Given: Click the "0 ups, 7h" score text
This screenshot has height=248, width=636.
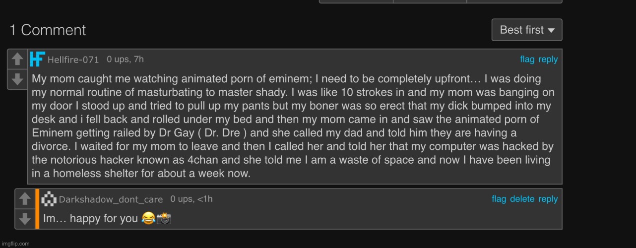Looking at the screenshot, I should coord(125,60).
